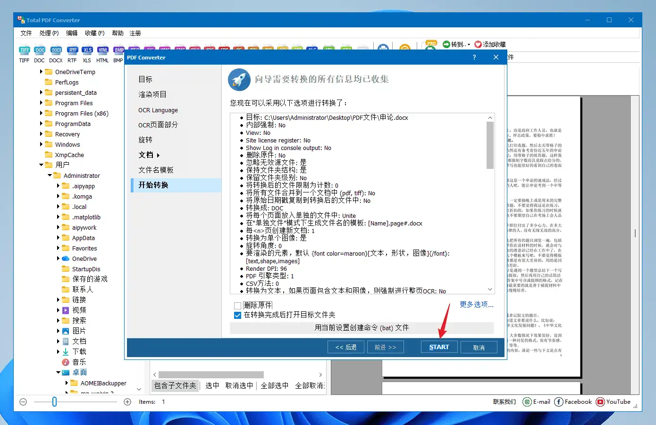Click the << 后退 button
This screenshot has width=656, height=425.
346,347
